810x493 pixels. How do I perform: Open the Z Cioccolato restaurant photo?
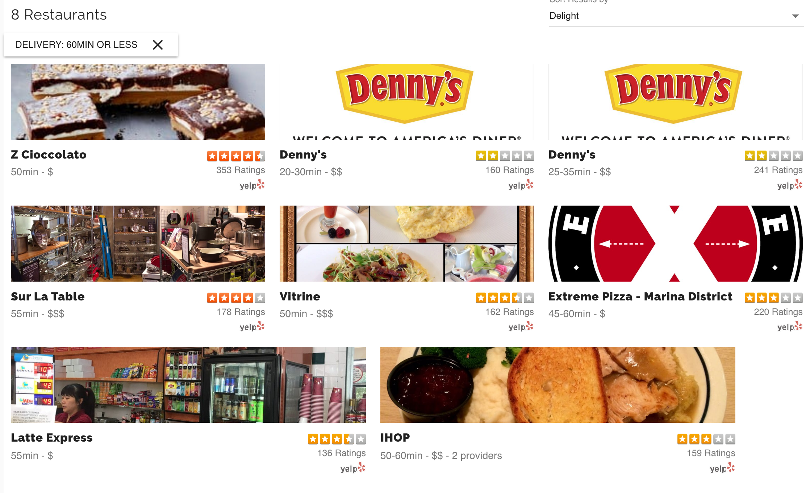point(138,102)
